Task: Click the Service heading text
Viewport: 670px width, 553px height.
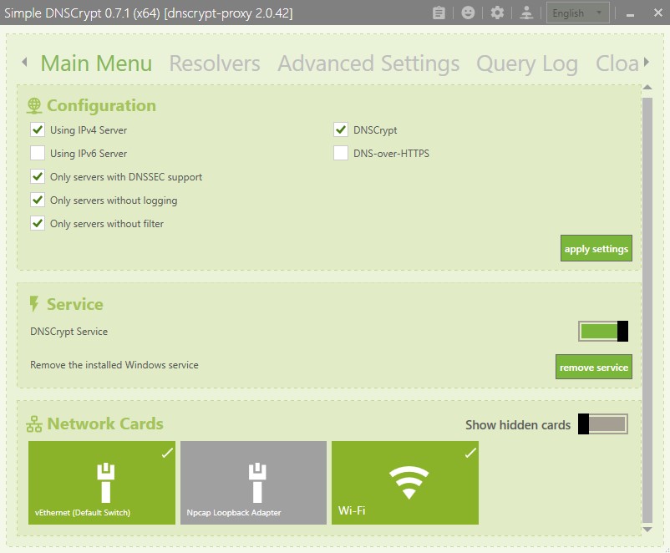Action: (75, 304)
